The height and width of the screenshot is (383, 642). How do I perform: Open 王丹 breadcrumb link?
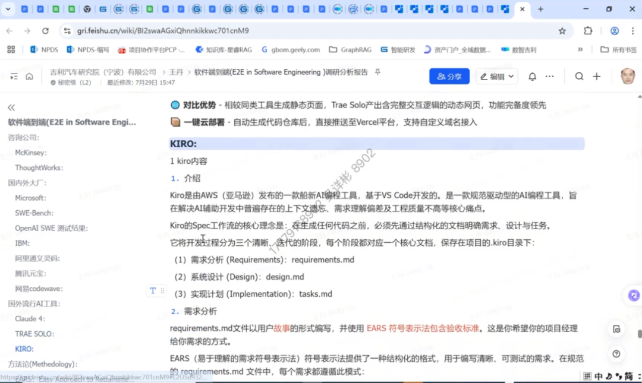pyautogui.click(x=176, y=72)
